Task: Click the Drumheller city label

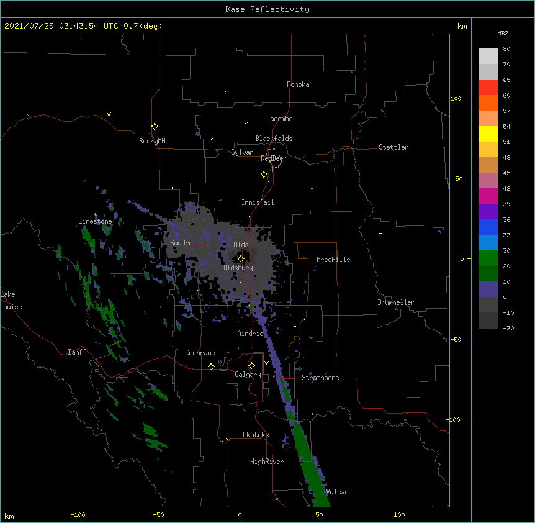Action: point(396,302)
